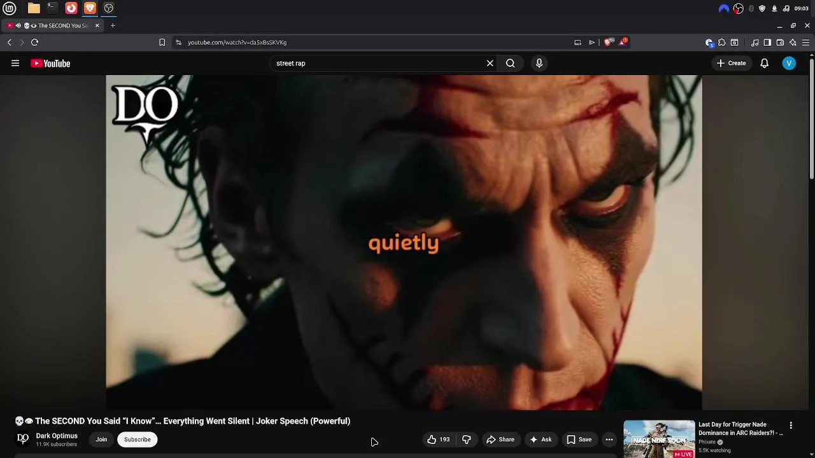The image size is (815, 458).
Task: Open the Phixate channel name
Action: (x=707, y=442)
